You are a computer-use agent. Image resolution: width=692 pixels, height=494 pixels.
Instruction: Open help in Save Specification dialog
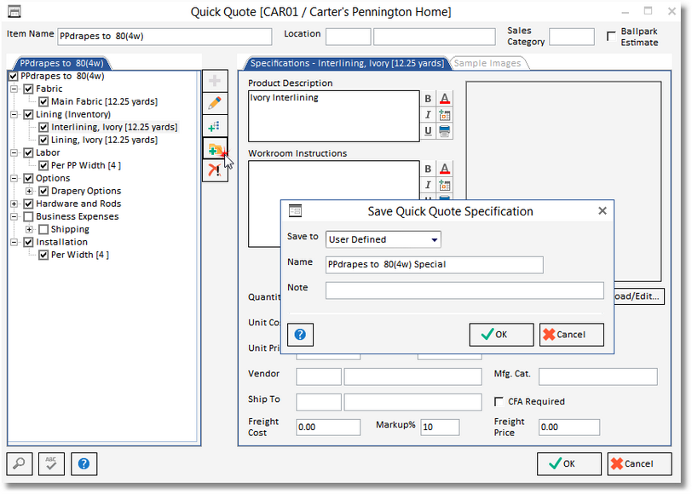pos(300,335)
